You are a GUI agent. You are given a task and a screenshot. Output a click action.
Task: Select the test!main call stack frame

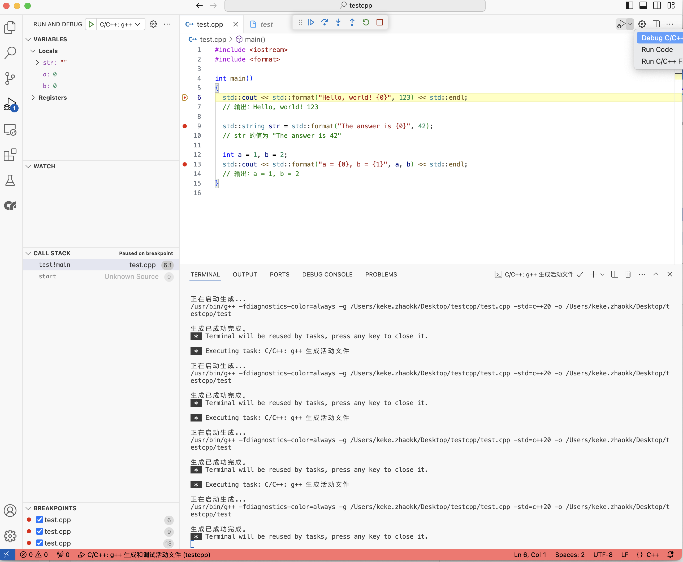54,265
